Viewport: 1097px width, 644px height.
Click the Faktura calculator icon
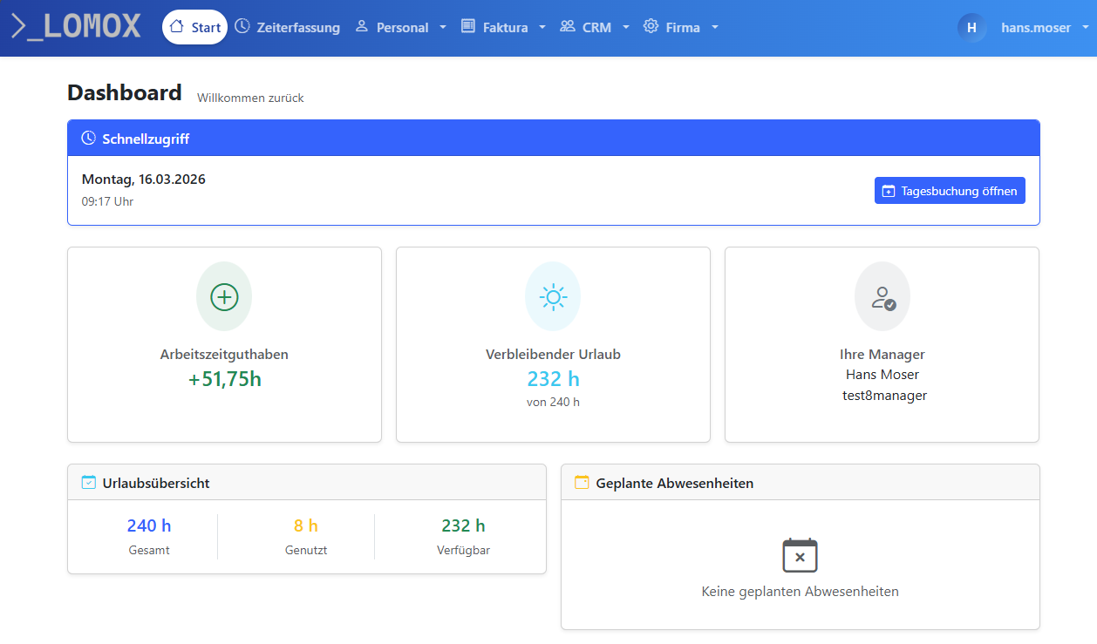468,27
